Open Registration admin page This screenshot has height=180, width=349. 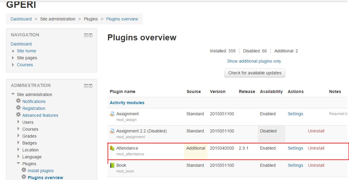coord(33,108)
